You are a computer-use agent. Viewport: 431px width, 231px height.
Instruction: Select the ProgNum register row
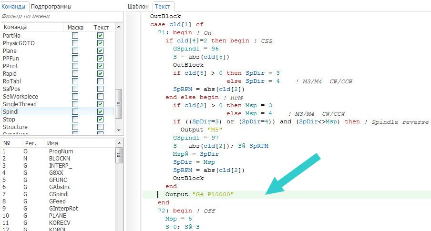click(58, 151)
